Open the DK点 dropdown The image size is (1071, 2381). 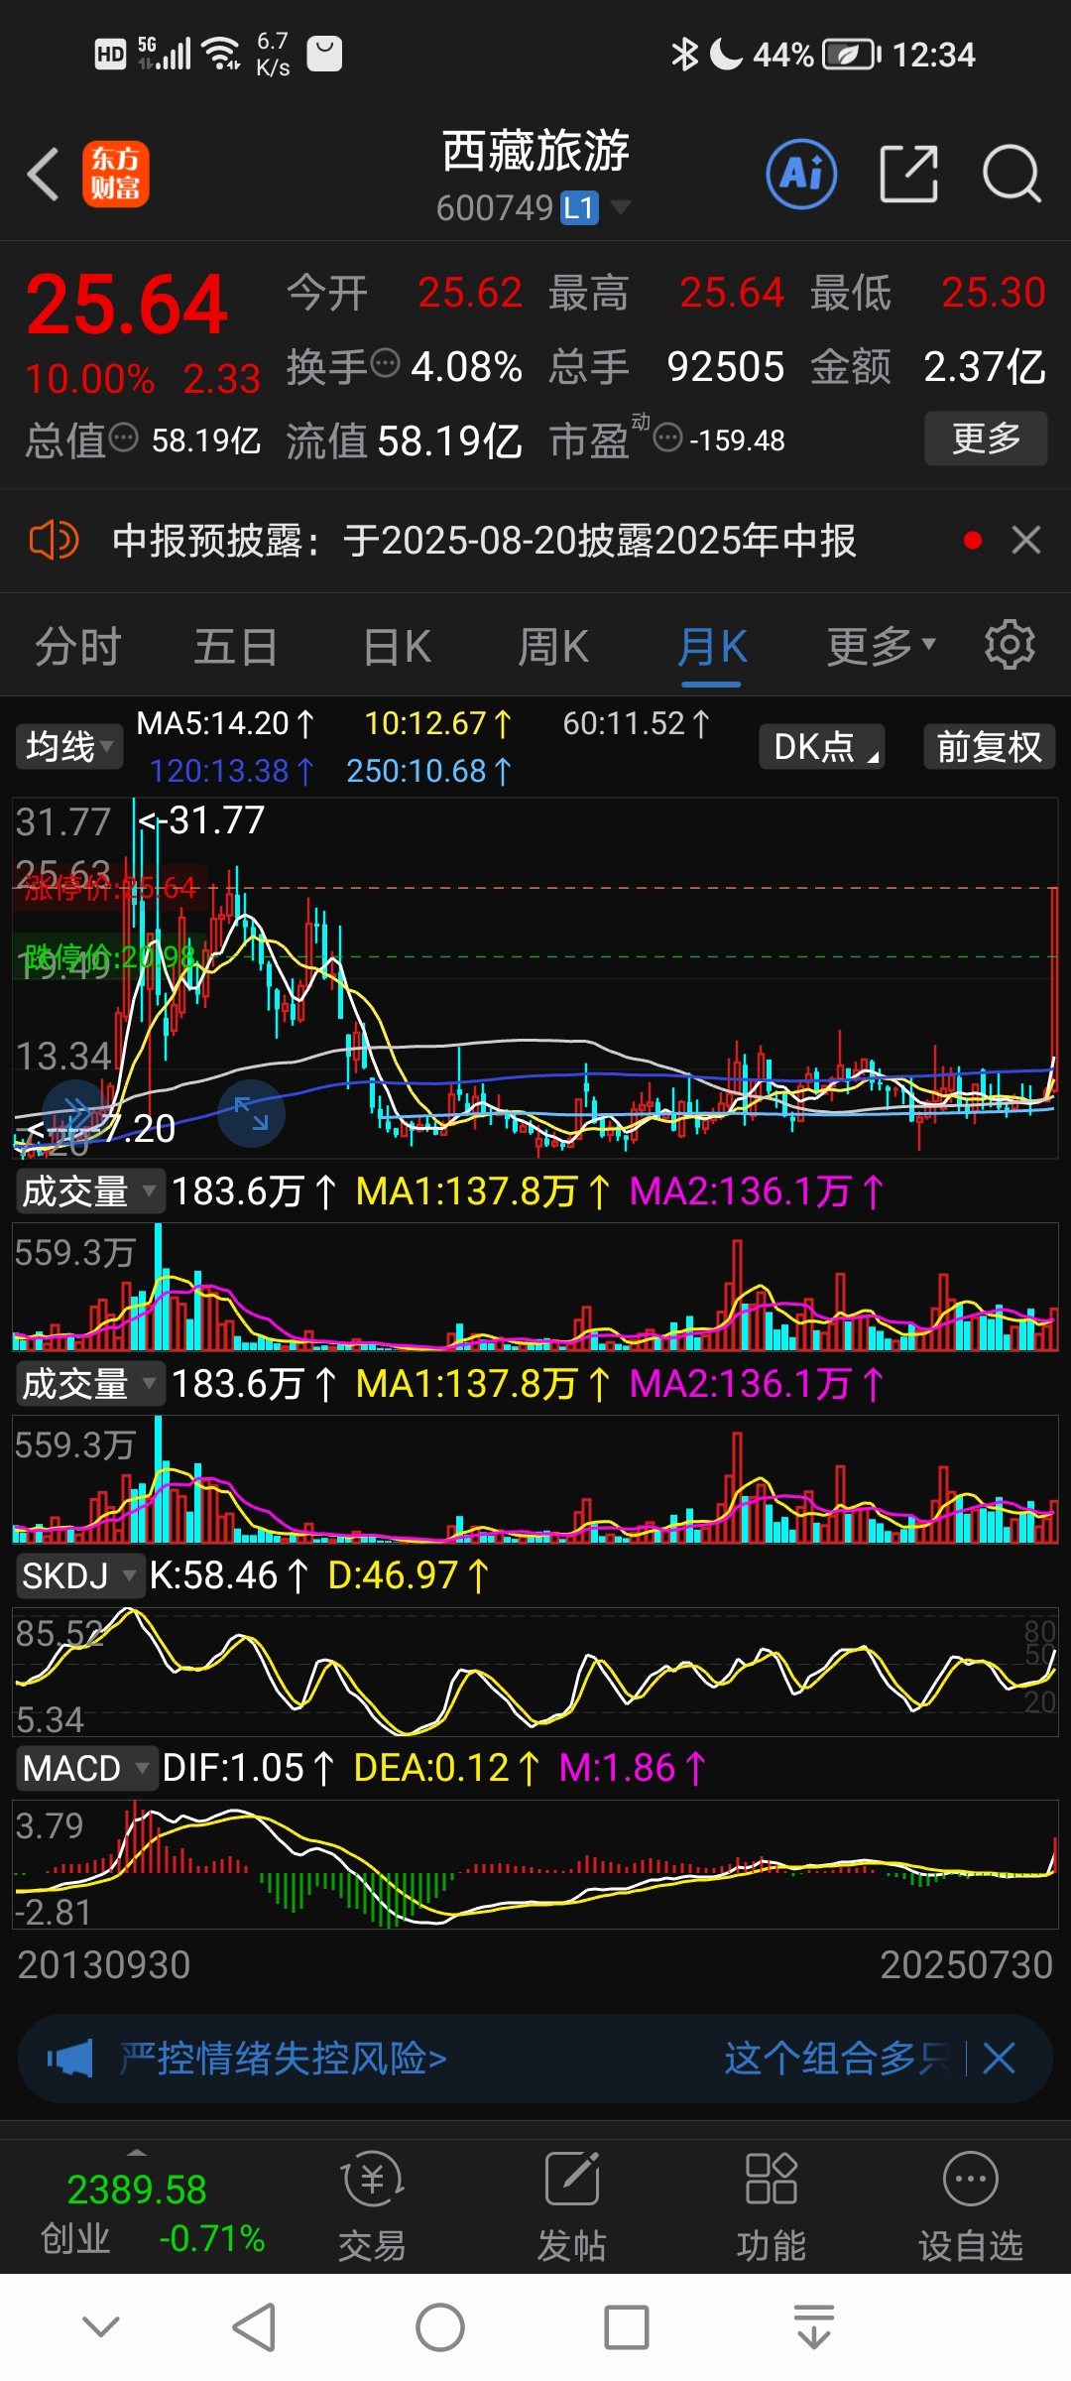(x=822, y=746)
